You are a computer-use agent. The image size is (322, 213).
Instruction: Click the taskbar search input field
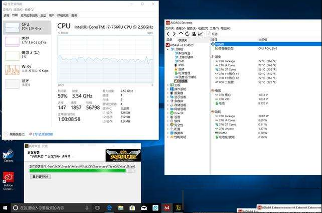coord(52,208)
